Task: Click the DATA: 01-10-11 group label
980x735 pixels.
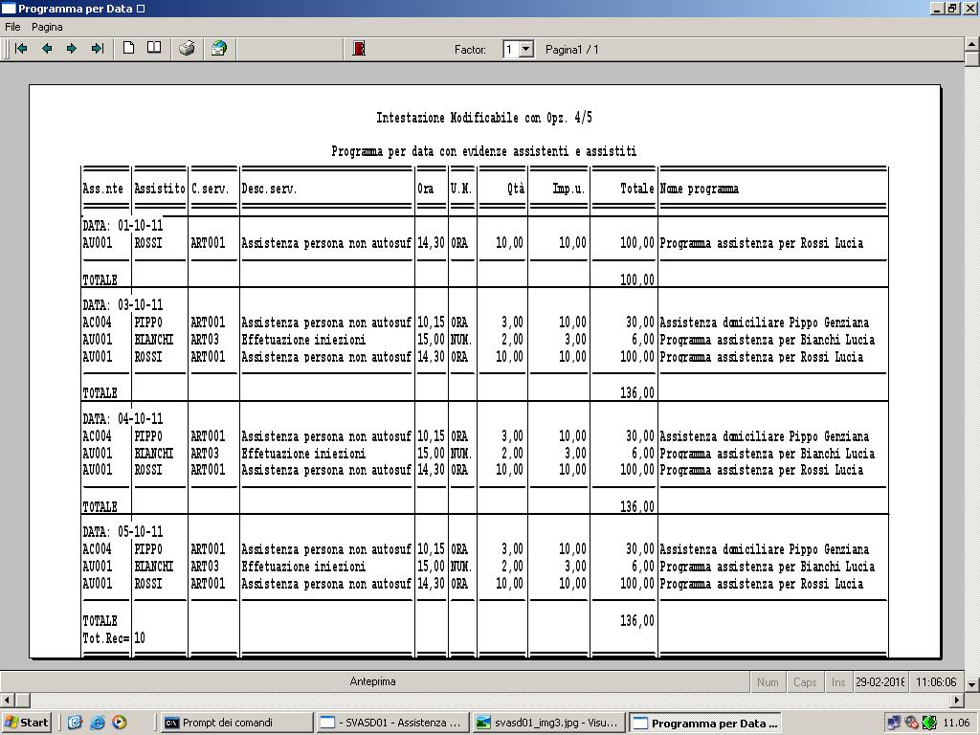Action: pos(122,225)
